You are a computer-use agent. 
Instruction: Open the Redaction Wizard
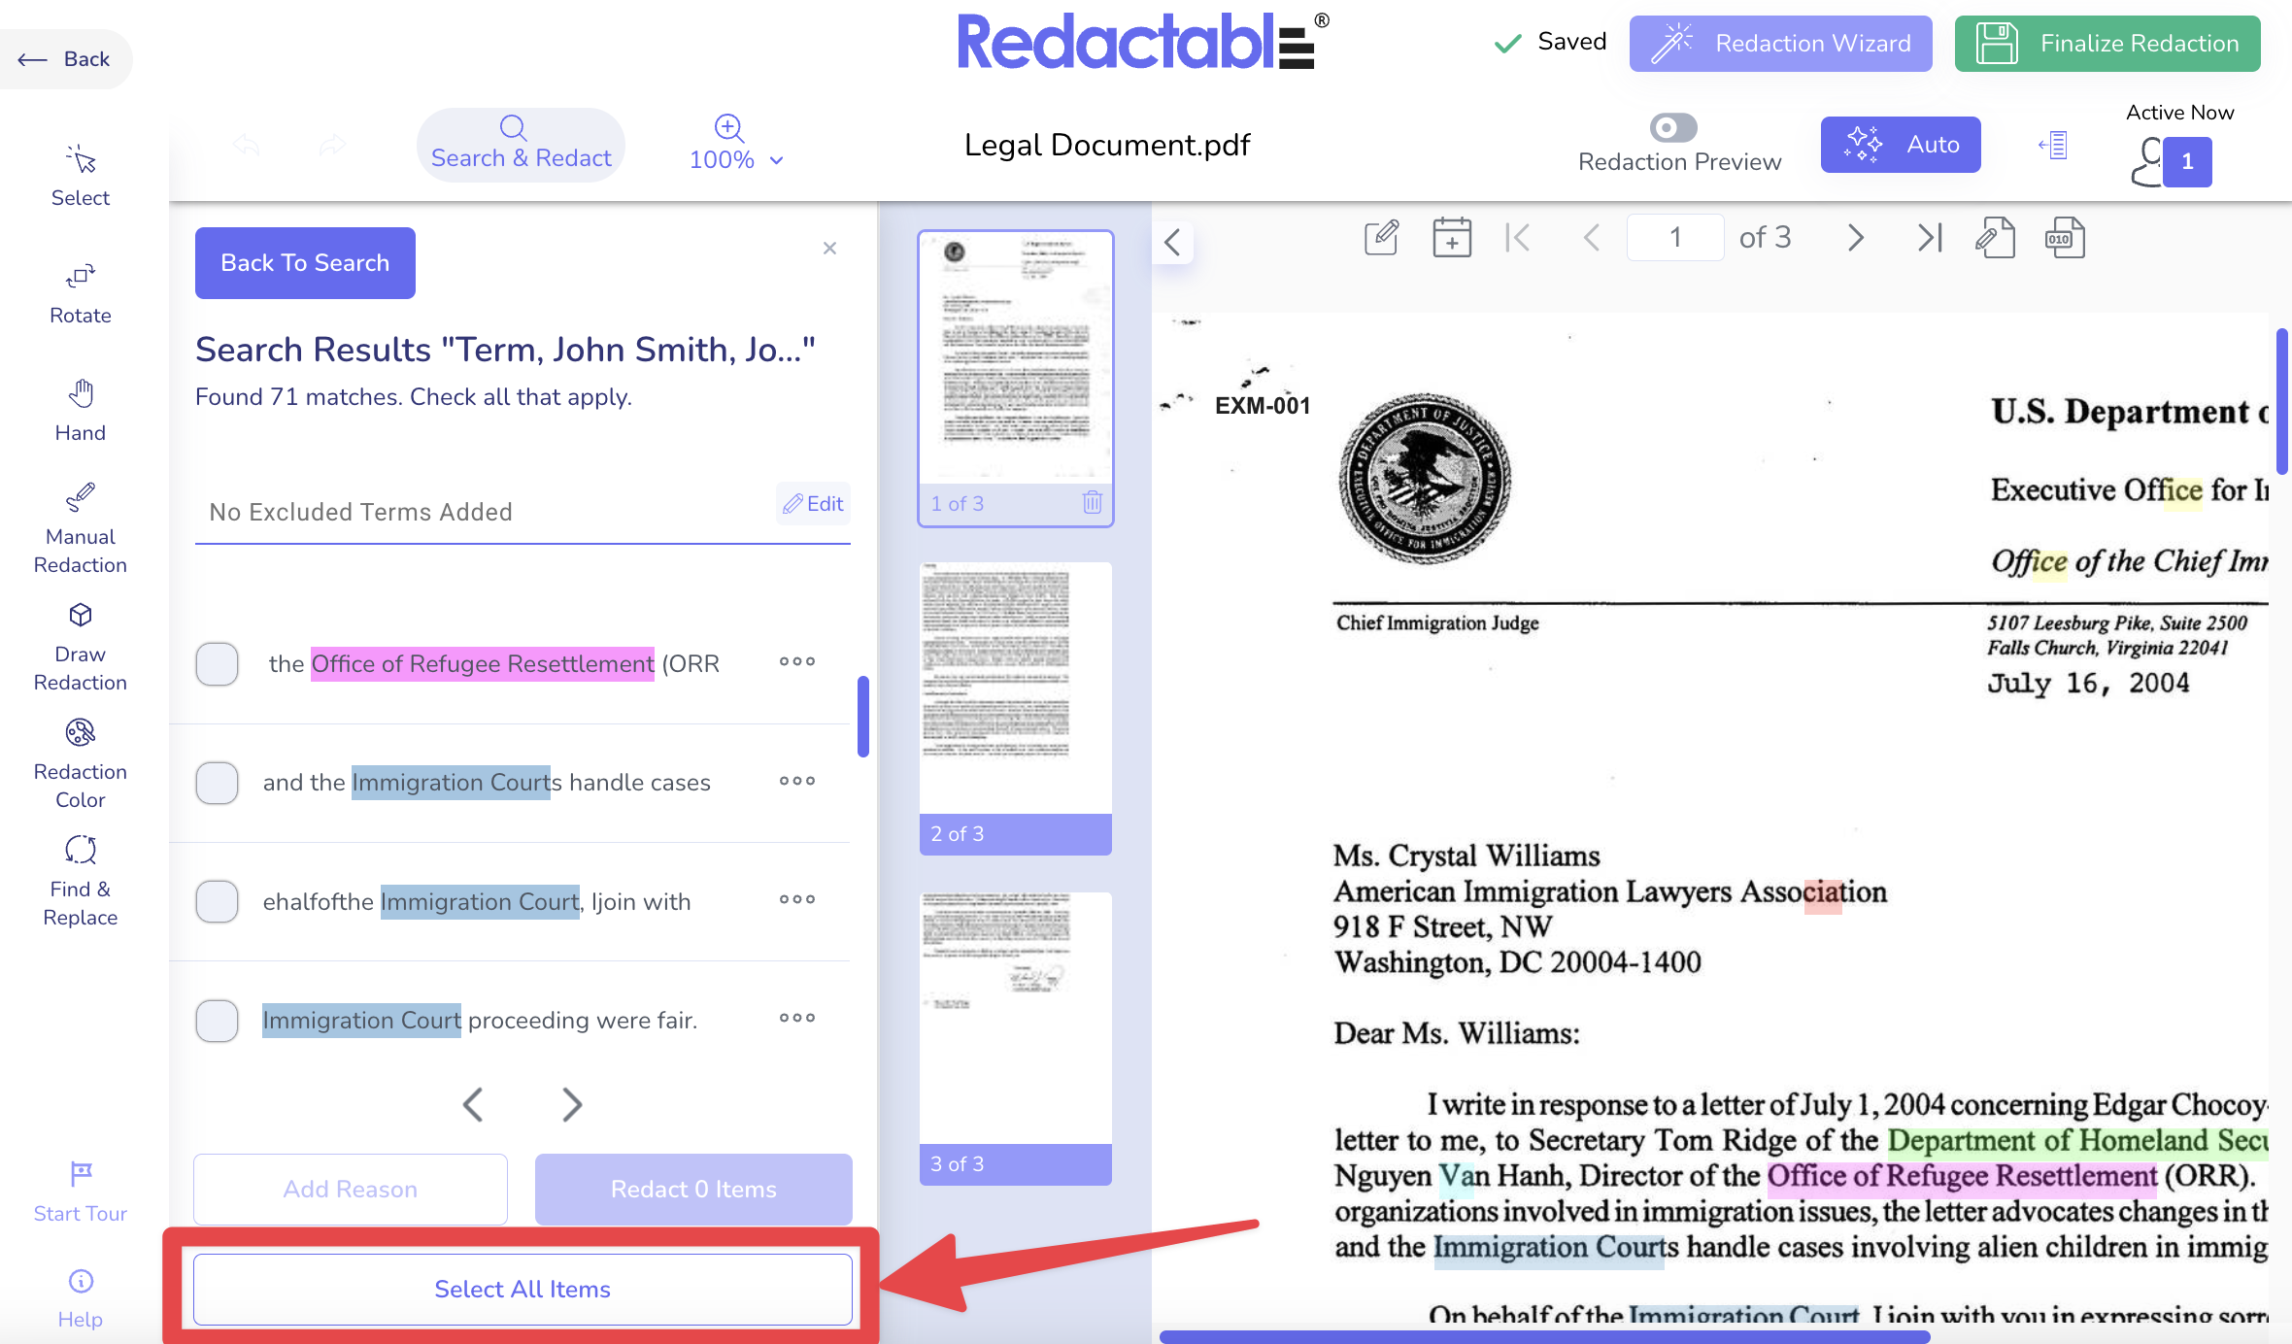click(x=1780, y=44)
